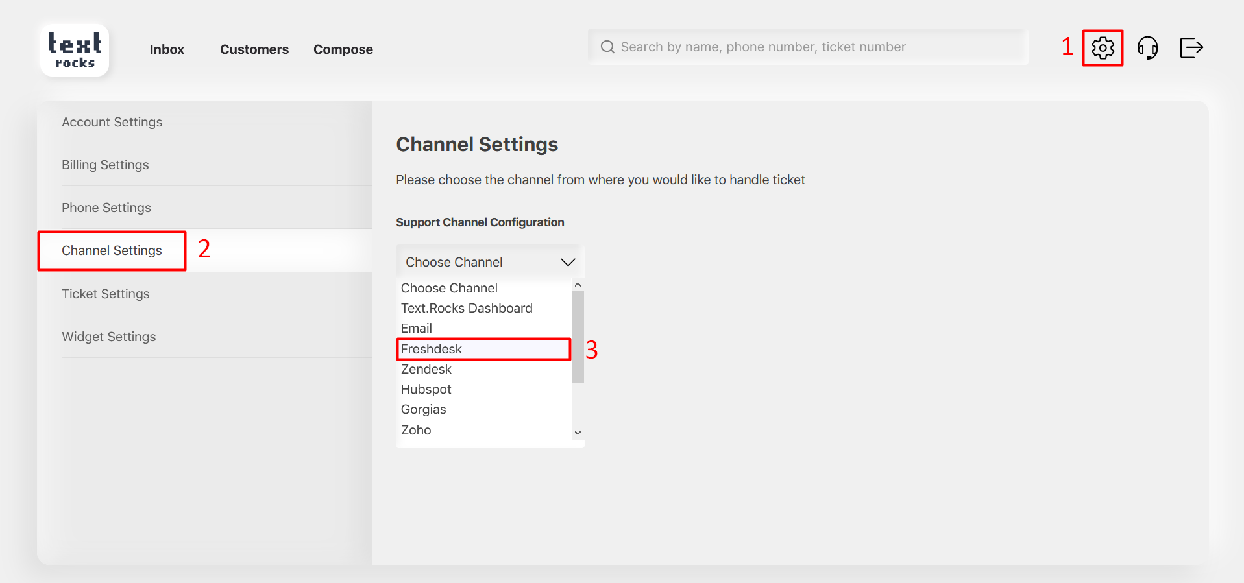The height and width of the screenshot is (583, 1244).
Task: Open the Compose page
Action: [x=343, y=49]
